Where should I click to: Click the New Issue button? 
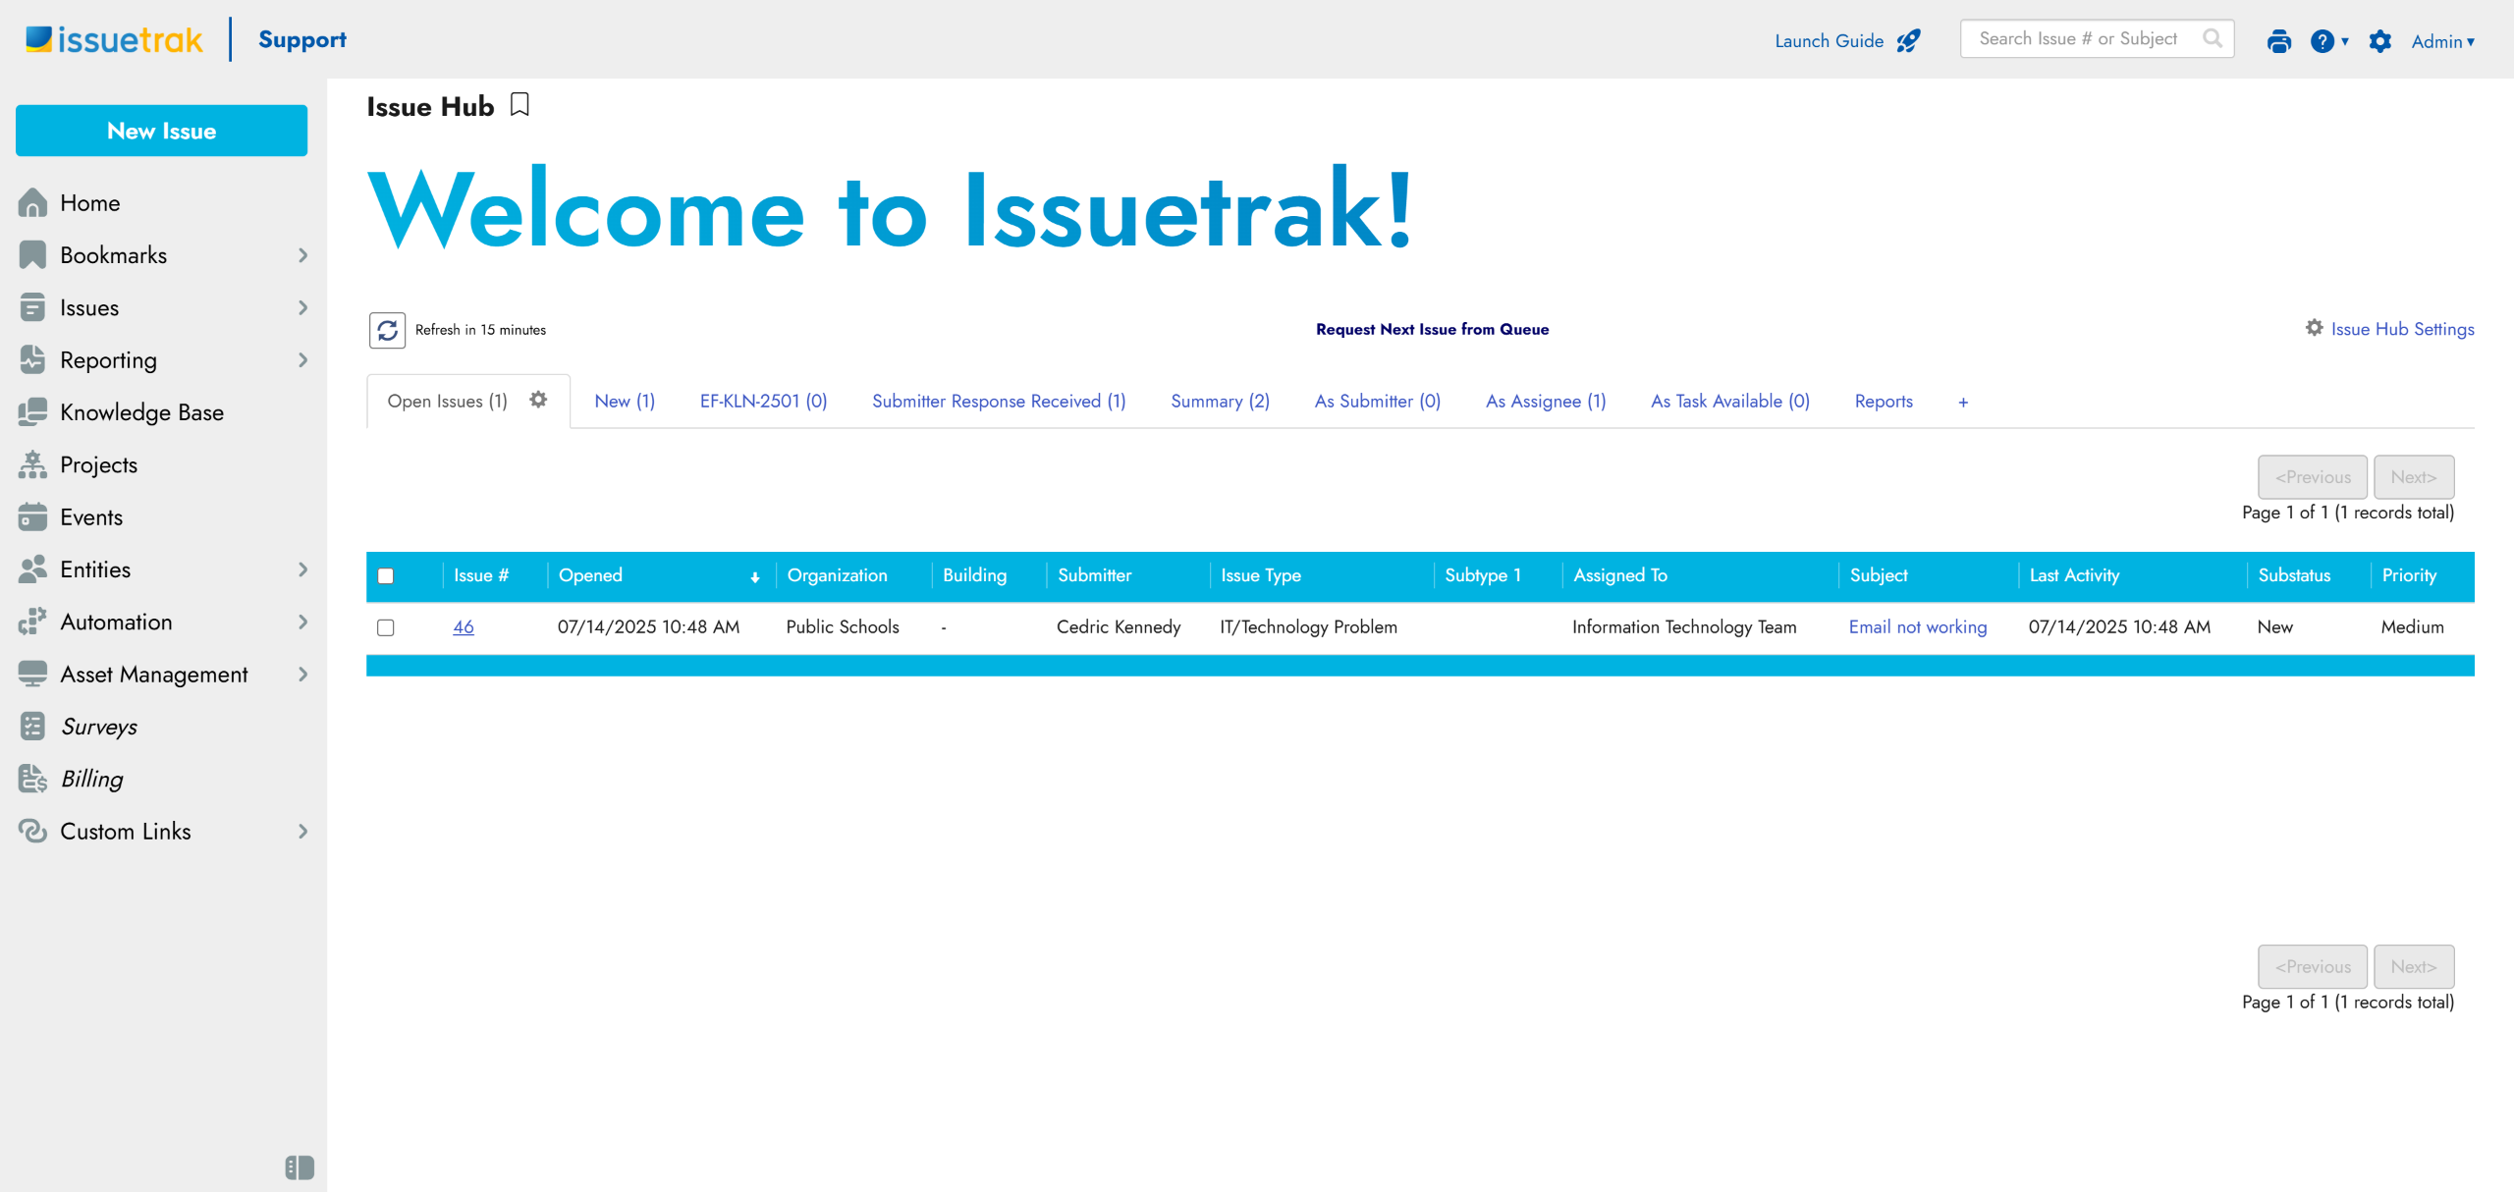tap(161, 131)
